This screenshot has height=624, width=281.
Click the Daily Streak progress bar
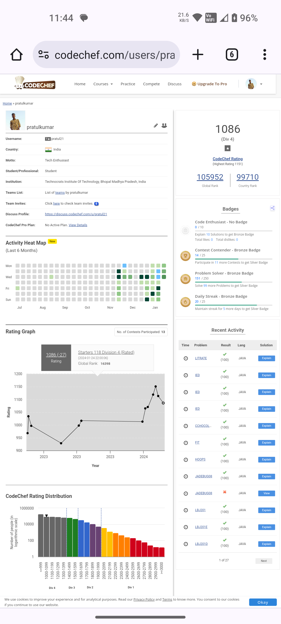(234, 305)
